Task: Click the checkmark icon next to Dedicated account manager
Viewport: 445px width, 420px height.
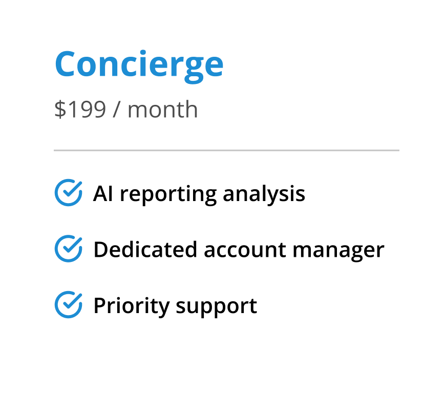Action: (x=68, y=249)
